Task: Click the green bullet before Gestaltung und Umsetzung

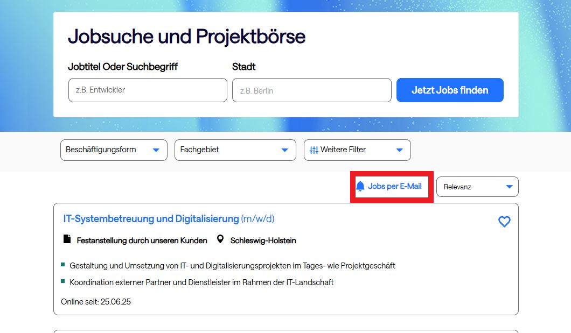Action: (63, 265)
